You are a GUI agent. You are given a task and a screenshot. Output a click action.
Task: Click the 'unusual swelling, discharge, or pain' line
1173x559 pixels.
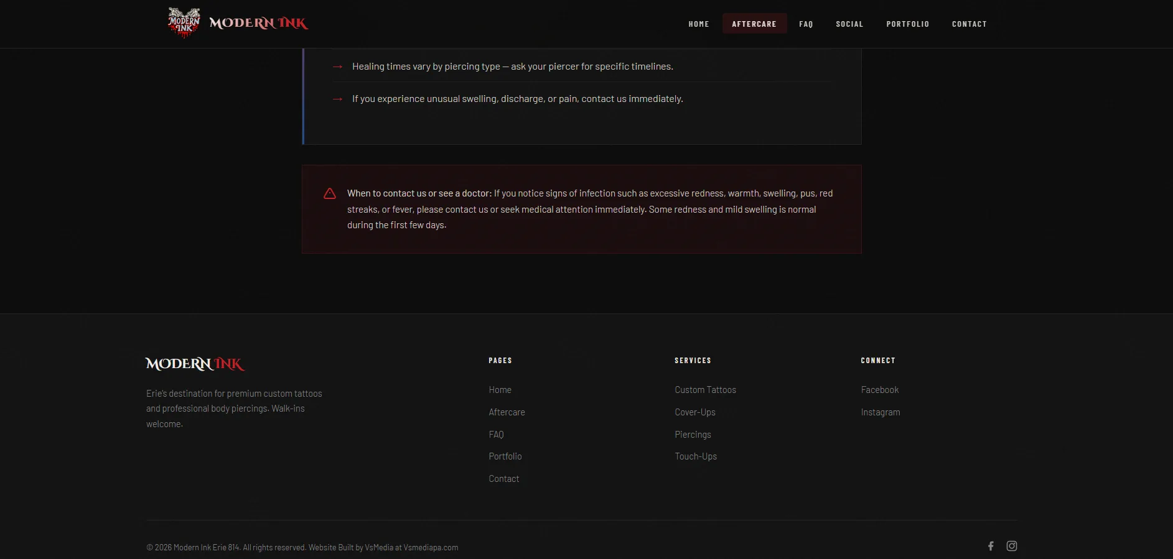pyautogui.click(x=518, y=99)
